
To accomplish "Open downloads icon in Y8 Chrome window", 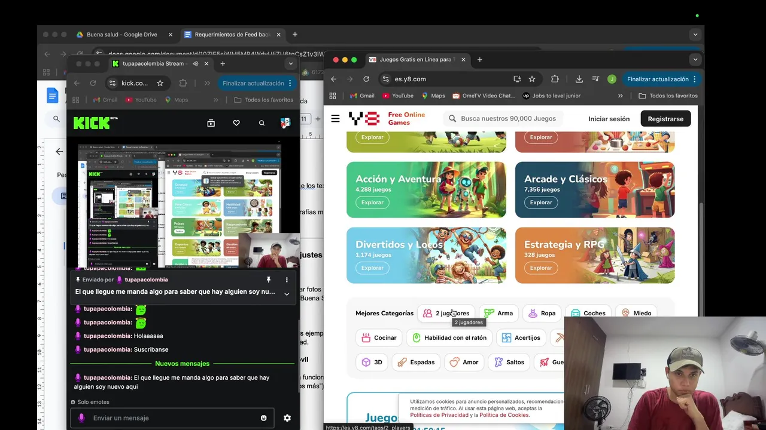I will [x=579, y=79].
